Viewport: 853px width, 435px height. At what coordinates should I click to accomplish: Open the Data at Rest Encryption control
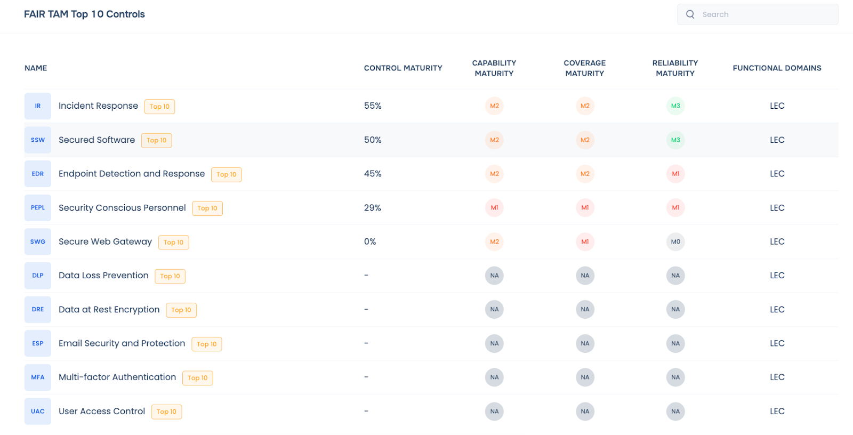point(109,310)
